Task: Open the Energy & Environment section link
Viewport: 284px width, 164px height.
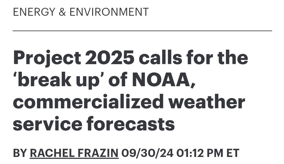Action: click(x=81, y=12)
